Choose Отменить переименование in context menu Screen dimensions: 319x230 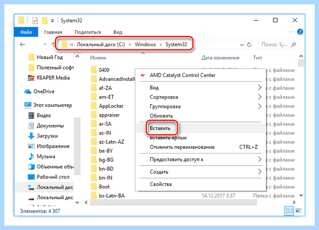[200, 147]
